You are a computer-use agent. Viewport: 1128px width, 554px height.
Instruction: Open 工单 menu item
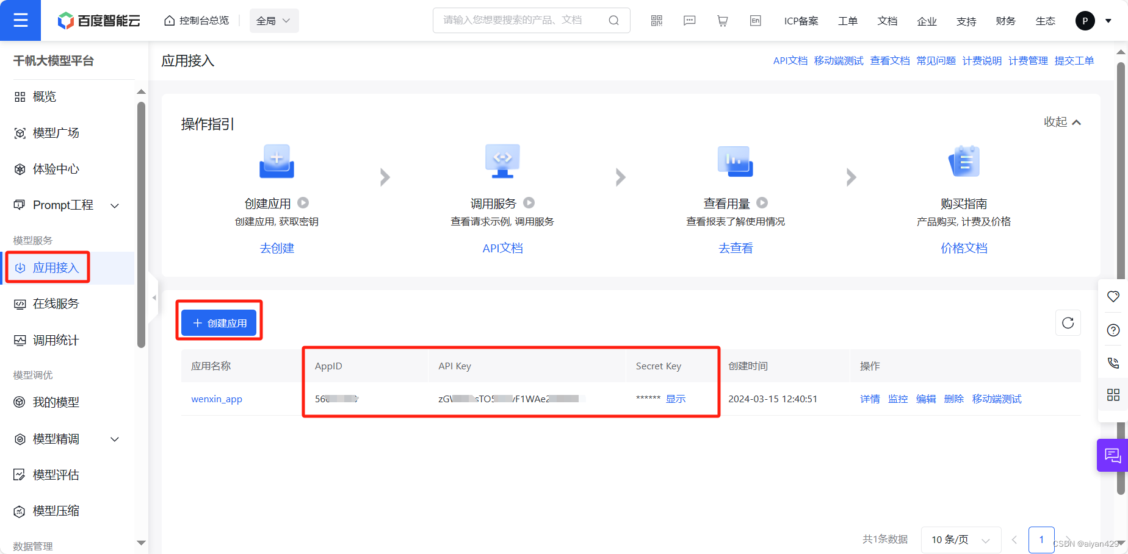point(848,21)
